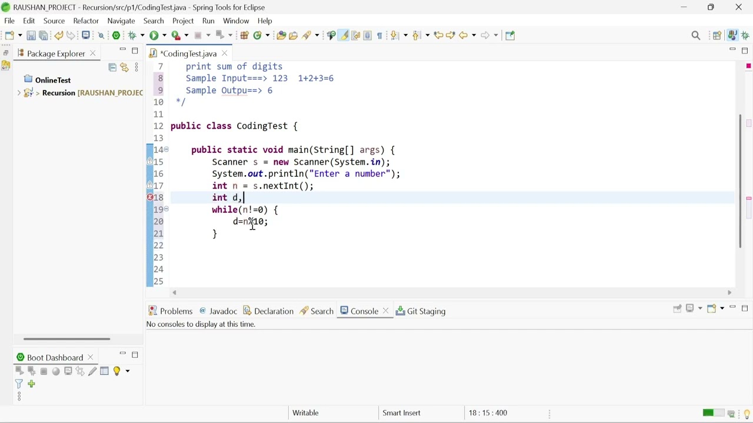
Task: Open the back navigation history dropdown
Action: 474,35
